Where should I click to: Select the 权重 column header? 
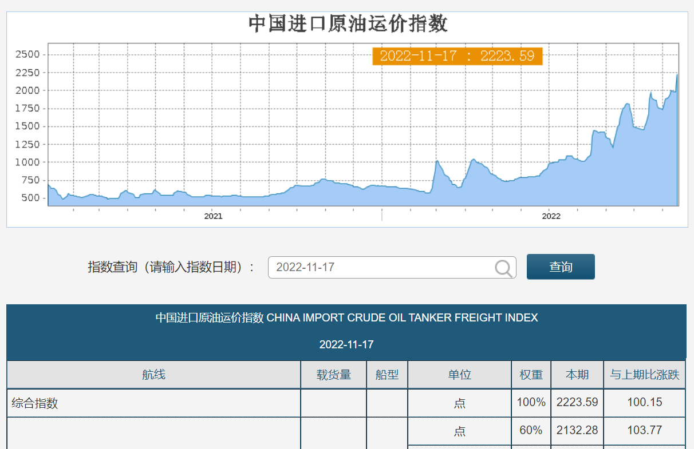point(531,375)
